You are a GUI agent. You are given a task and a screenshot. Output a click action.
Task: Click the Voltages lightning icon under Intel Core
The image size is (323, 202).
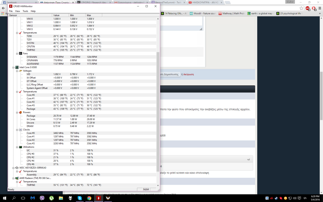(20, 71)
